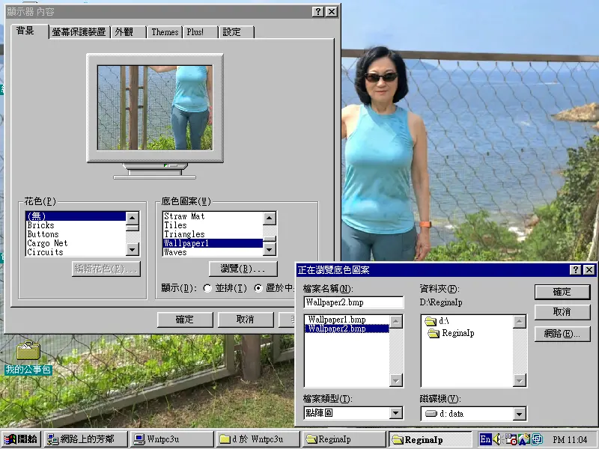Switch to the Wntpc3u computer taskbar button
The height and width of the screenshot is (449, 599).
pos(172,439)
